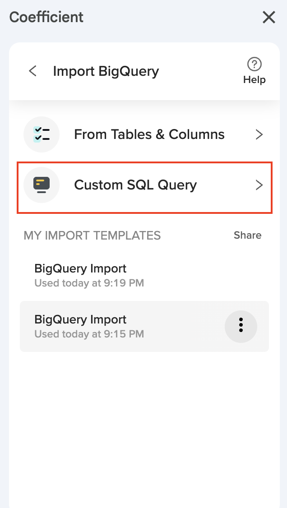This screenshot has height=508, width=287.
Task: Expand From Tables & Columns chevron arrow
Action: (259, 134)
